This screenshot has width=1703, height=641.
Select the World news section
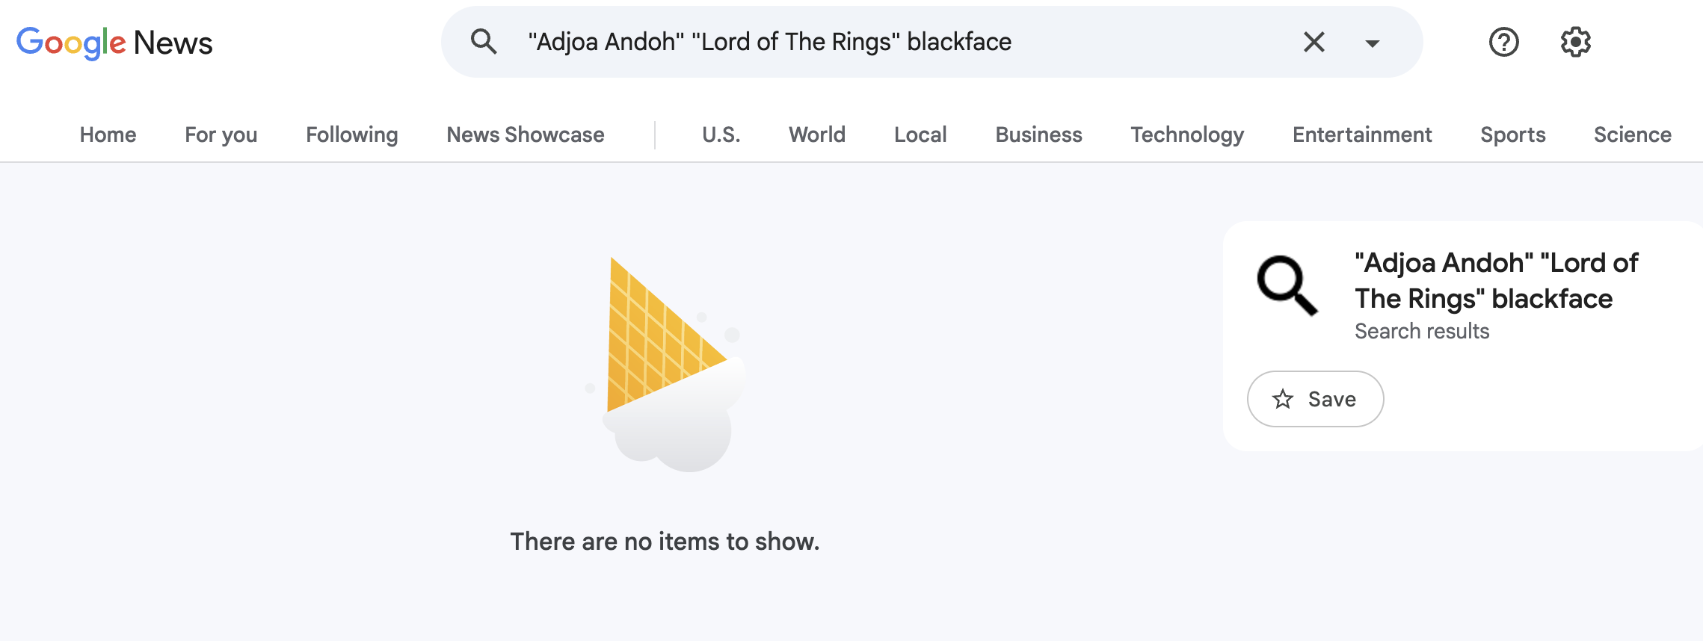[x=817, y=134]
